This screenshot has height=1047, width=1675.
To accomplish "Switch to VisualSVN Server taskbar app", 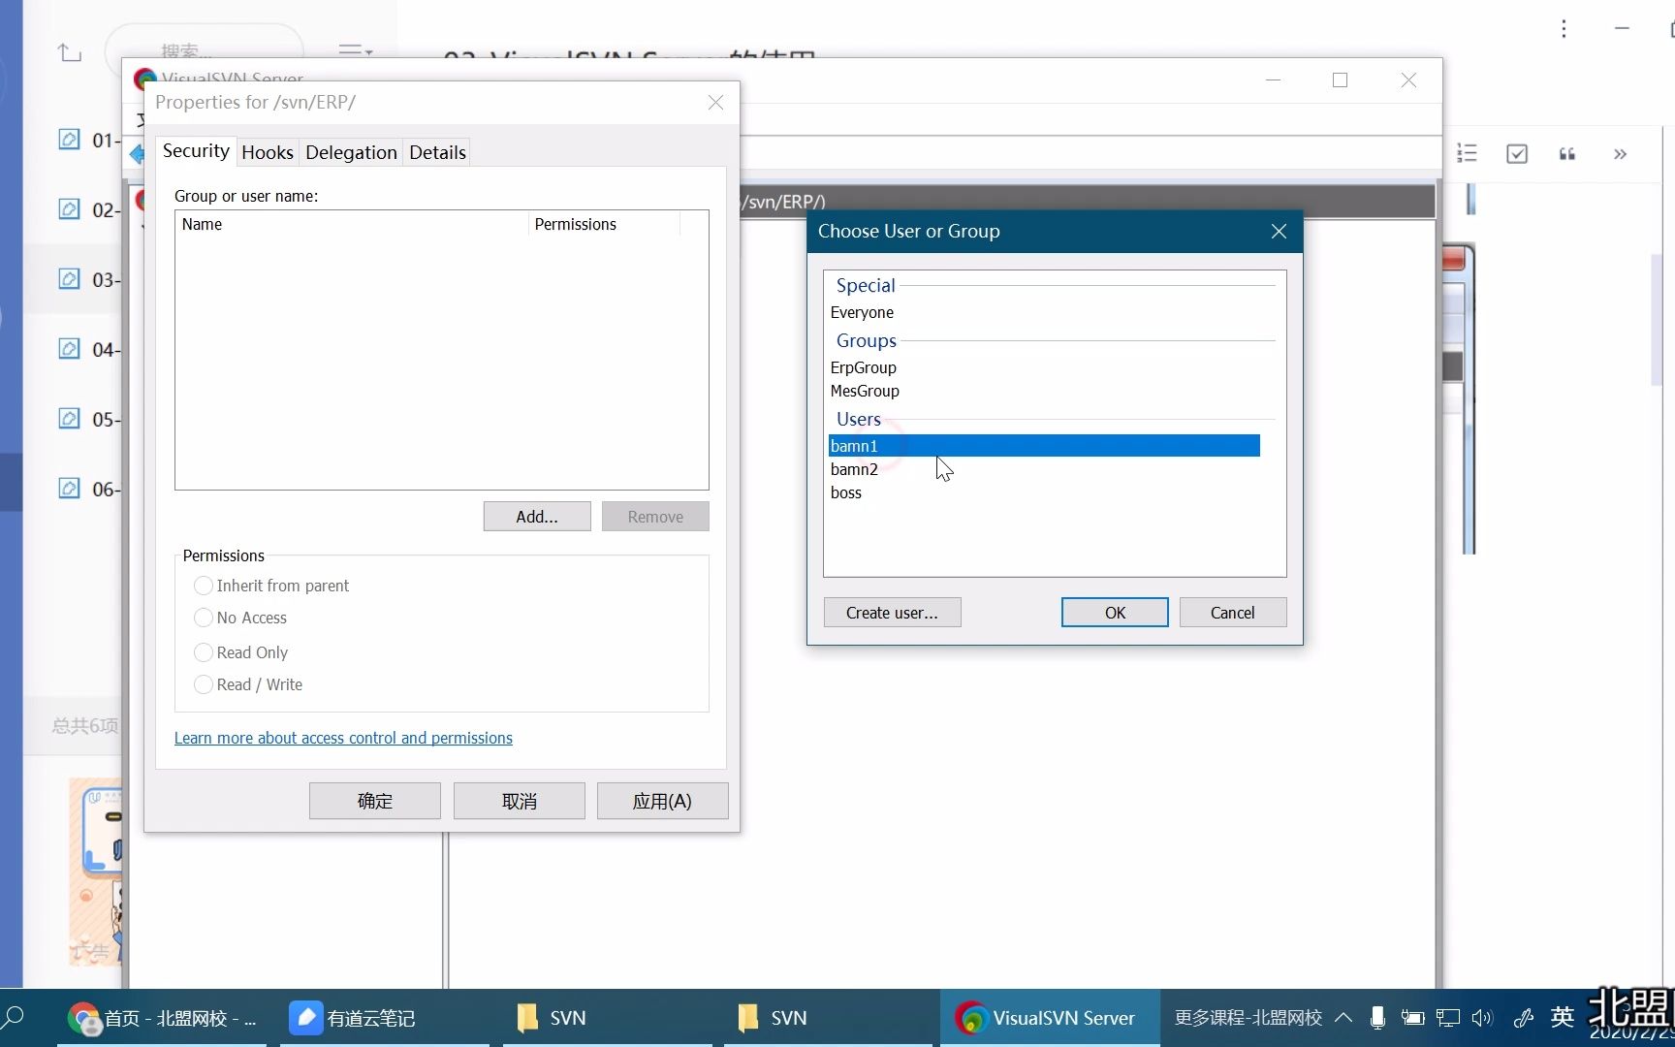I will pos(1045,1018).
